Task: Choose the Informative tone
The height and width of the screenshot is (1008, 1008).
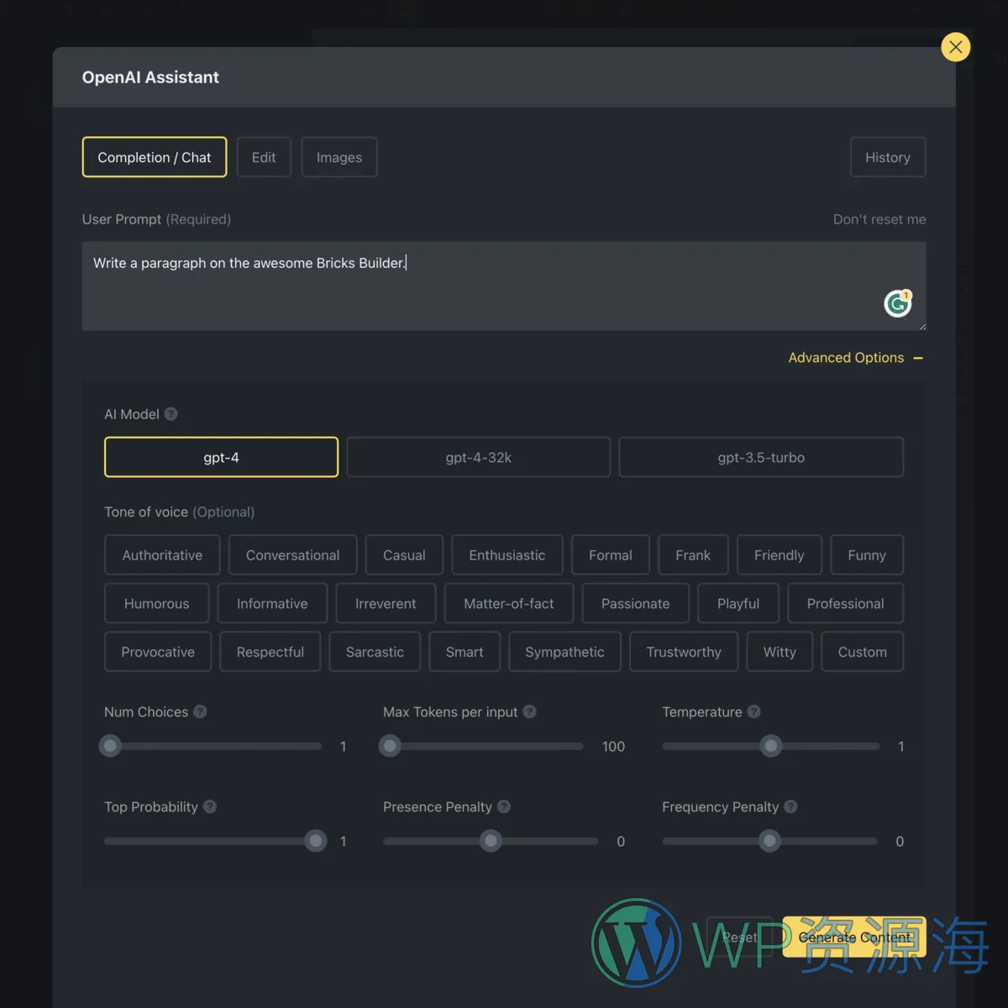Action: 272,603
